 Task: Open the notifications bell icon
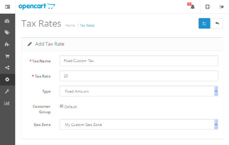tap(193, 7)
